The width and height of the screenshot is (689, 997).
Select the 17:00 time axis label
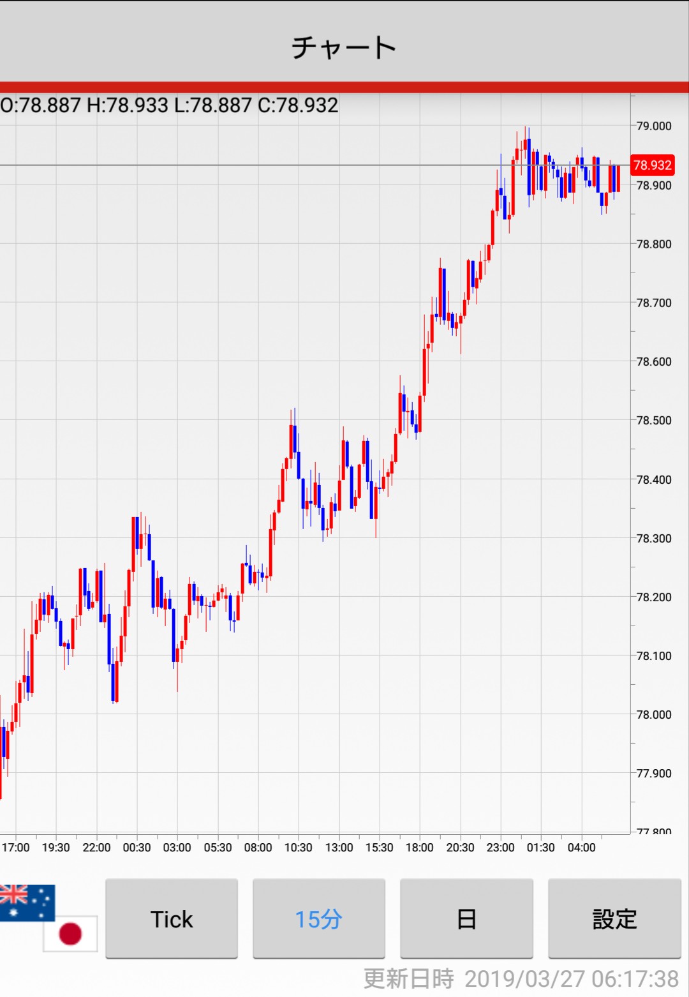pos(16,848)
